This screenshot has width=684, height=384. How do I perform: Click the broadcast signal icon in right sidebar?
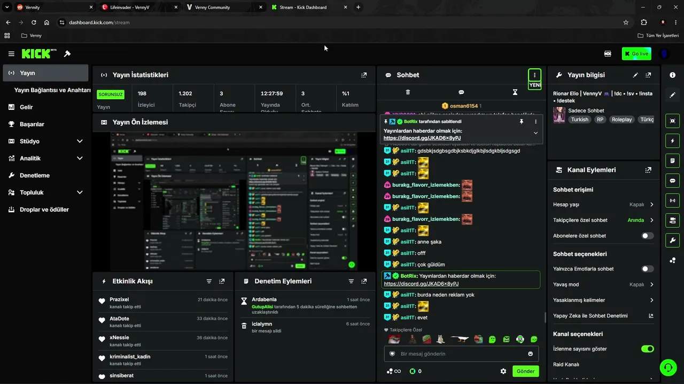pos(673,201)
